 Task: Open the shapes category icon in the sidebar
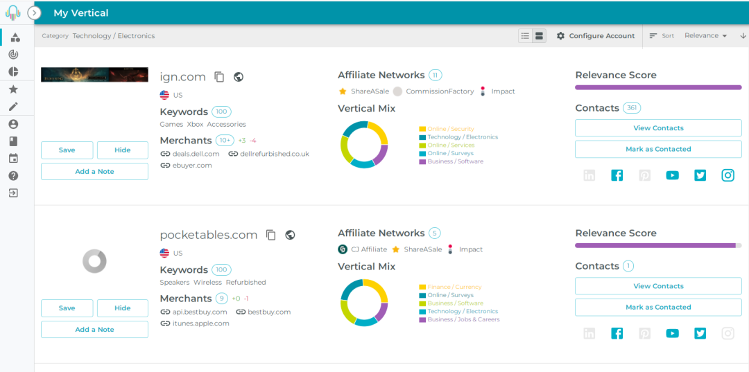point(15,37)
